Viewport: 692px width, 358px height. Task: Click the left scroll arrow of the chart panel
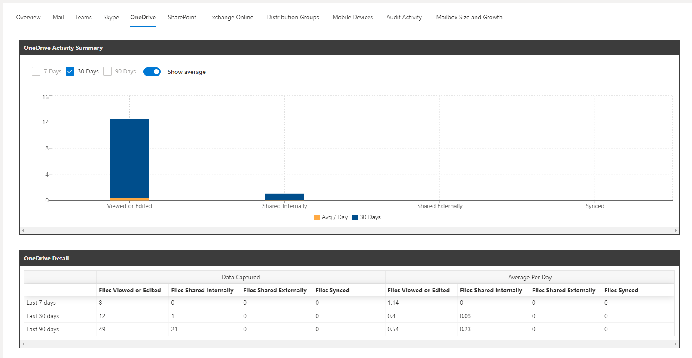click(x=23, y=231)
